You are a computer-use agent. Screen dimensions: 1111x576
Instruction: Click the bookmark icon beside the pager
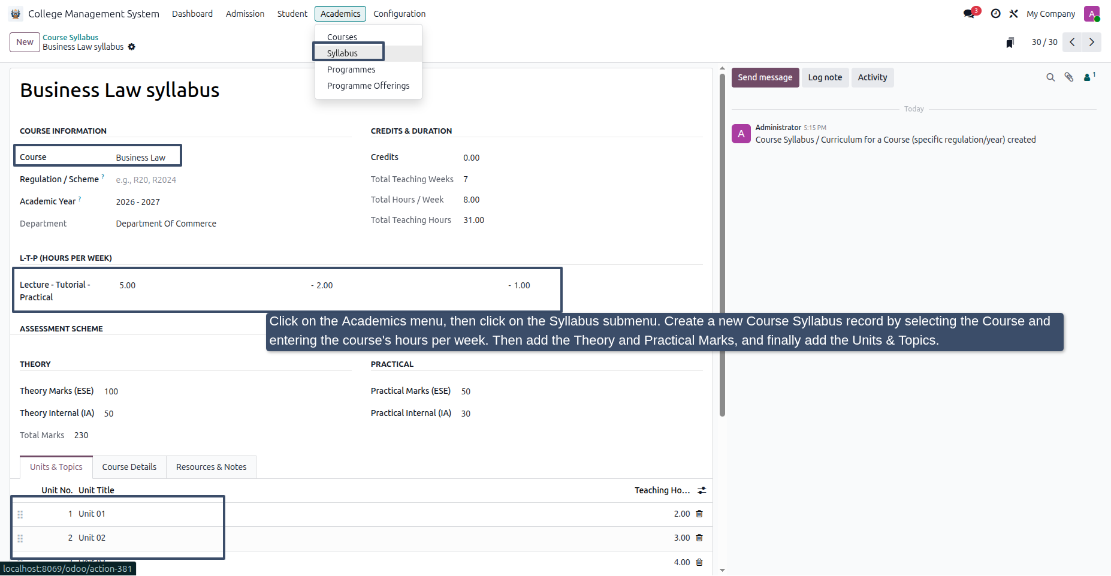tap(1010, 43)
